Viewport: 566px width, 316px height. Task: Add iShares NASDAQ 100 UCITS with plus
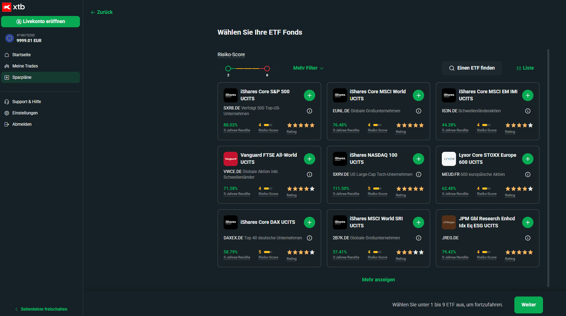click(x=419, y=159)
